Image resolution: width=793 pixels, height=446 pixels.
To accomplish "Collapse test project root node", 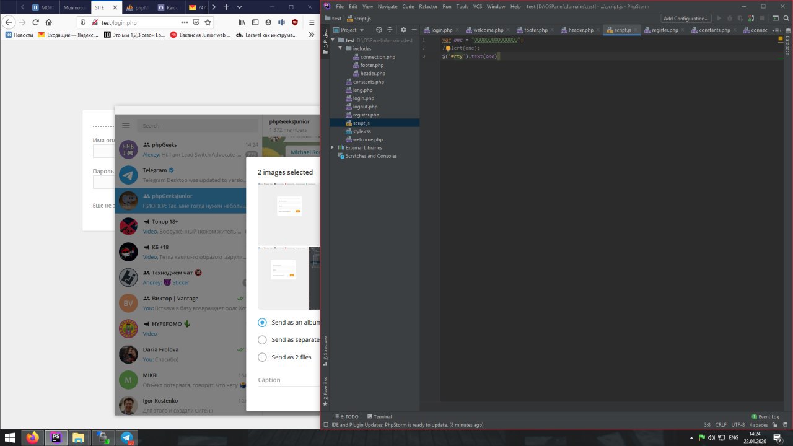I will 333,40.
